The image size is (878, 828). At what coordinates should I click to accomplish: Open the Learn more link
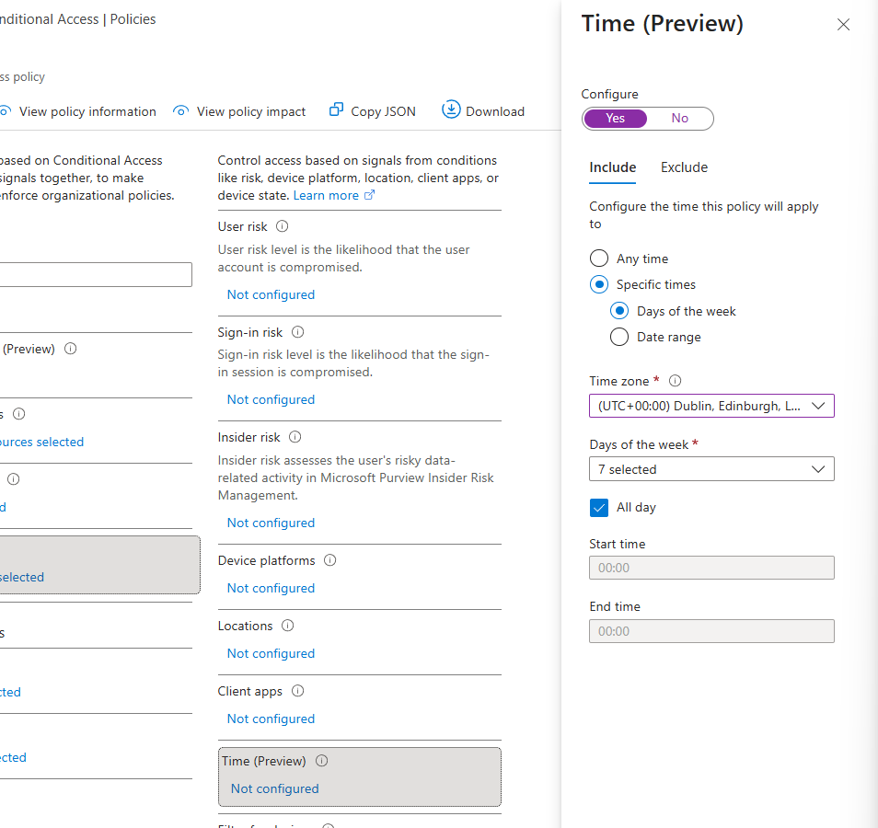pos(326,195)
